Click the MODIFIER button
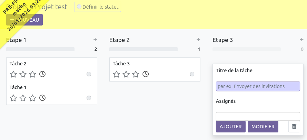 [263, 127]
